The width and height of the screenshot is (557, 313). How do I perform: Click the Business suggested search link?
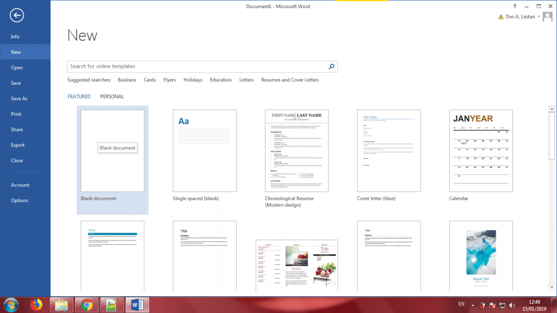click(127, 80)
